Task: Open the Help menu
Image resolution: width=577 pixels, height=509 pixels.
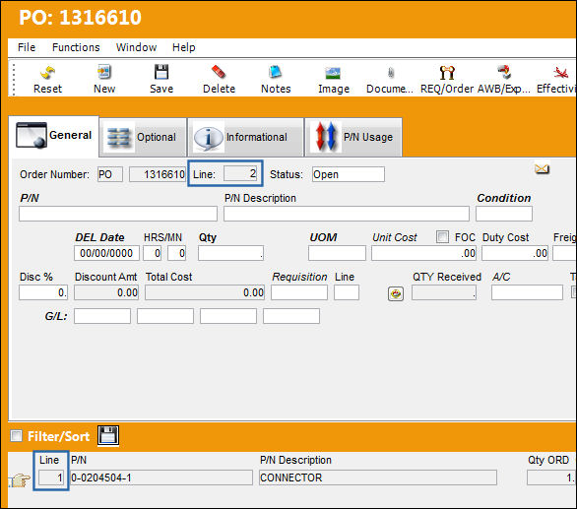Action: 183,47
